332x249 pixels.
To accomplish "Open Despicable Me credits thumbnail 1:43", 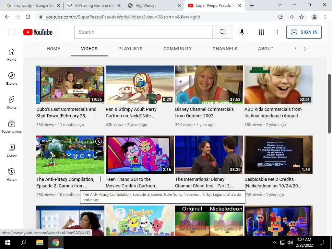I will [279, 155].
